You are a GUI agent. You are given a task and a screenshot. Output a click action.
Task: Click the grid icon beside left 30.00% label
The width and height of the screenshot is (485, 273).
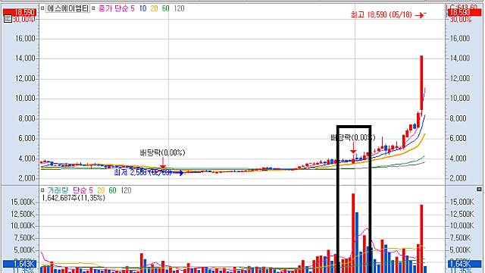8,19
